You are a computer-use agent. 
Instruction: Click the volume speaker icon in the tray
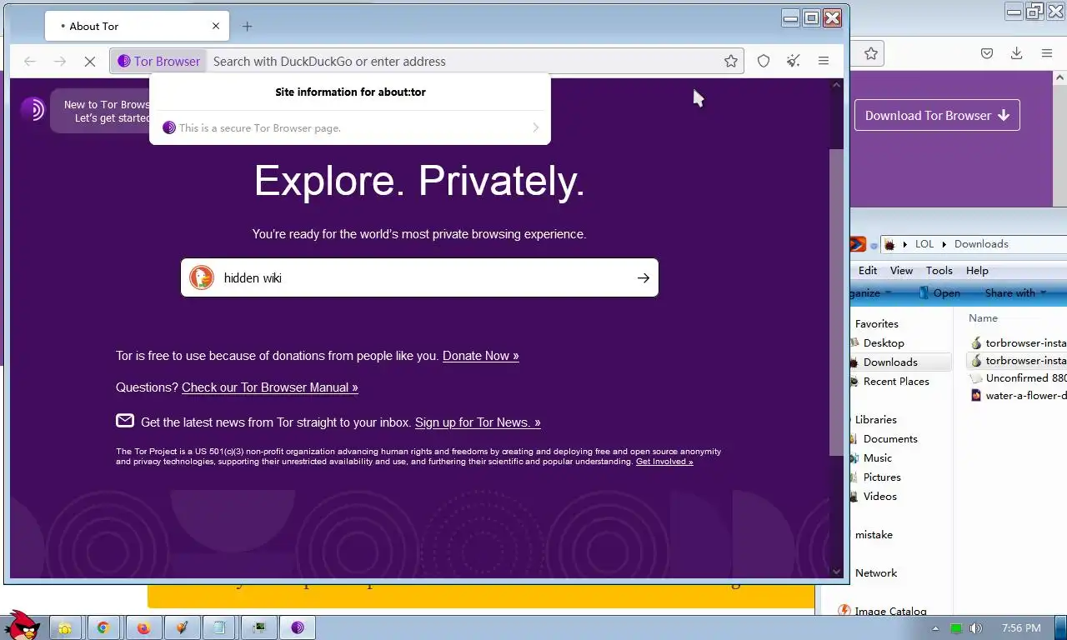click(975, 628)
